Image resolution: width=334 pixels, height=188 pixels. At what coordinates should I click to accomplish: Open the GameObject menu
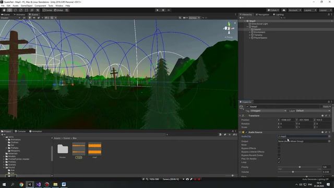point(27,6)
